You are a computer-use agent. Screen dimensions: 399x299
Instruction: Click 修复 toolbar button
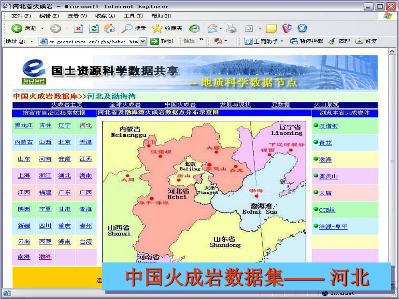tap(366, 41)
